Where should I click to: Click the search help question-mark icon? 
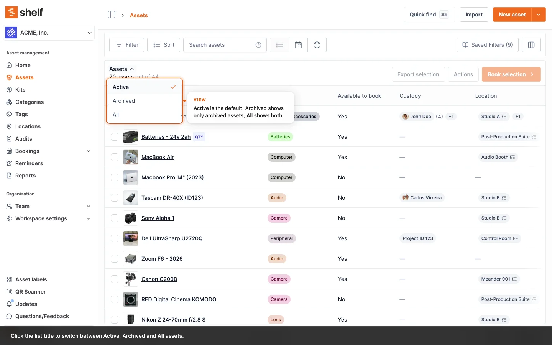[258, 45]
